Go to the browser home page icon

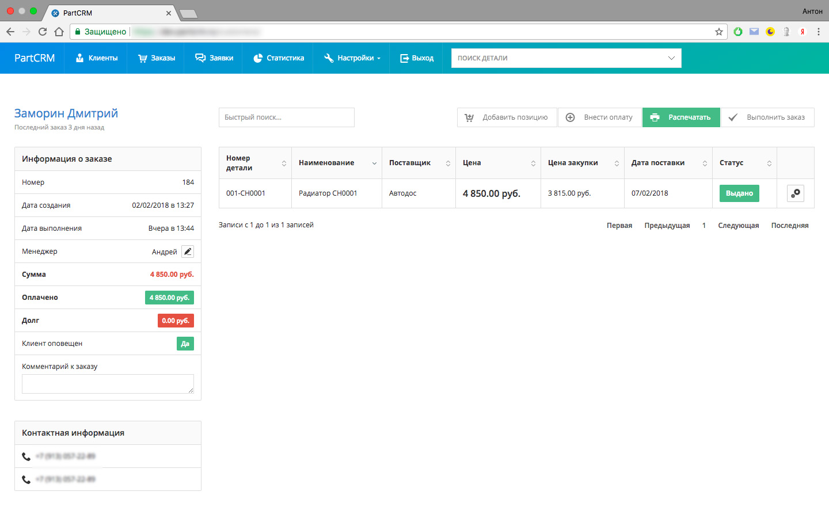point(59,32)
